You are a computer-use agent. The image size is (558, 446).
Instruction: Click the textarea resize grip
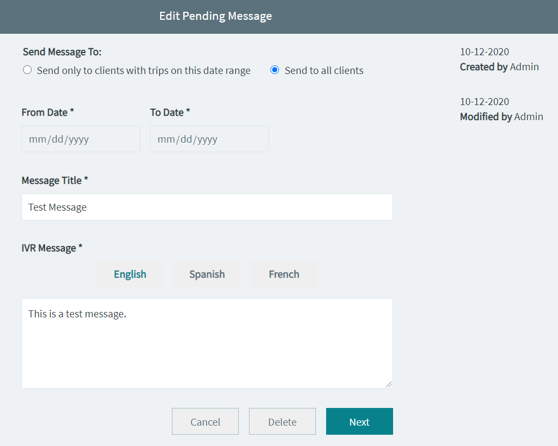389,384
